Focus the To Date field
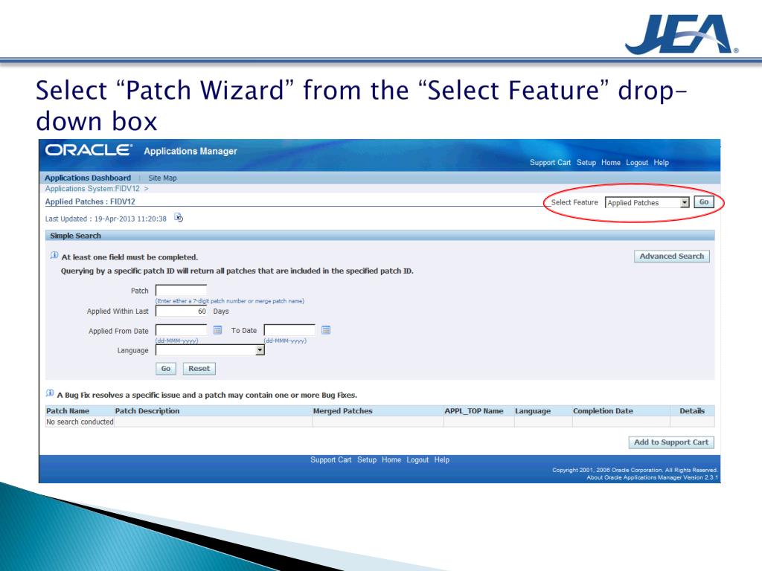The image size is (762, 571). 289,330
